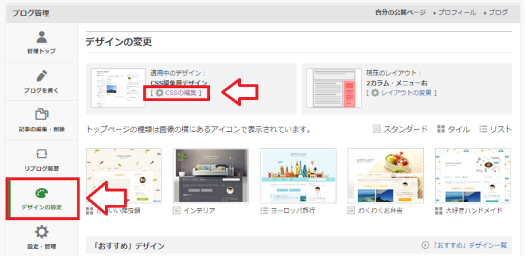525x256 pixels.
Task: Click tile icon beside 大好きハンドメイド
Action: pyautogui.click(x=438, y=211)
